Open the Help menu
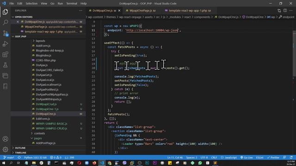 click(x=83, y=3)
